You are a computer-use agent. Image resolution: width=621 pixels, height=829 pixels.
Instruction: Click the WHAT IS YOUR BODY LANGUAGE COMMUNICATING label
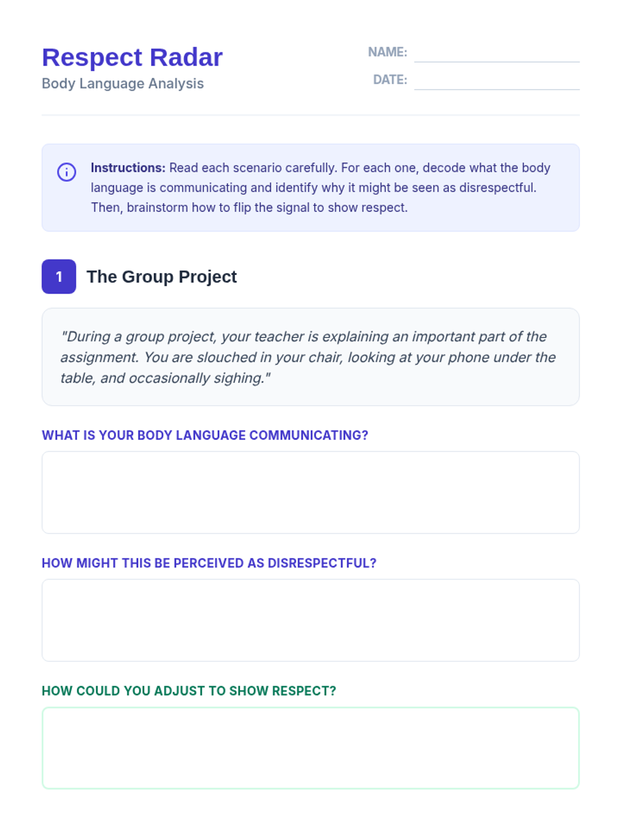point(205,435)
